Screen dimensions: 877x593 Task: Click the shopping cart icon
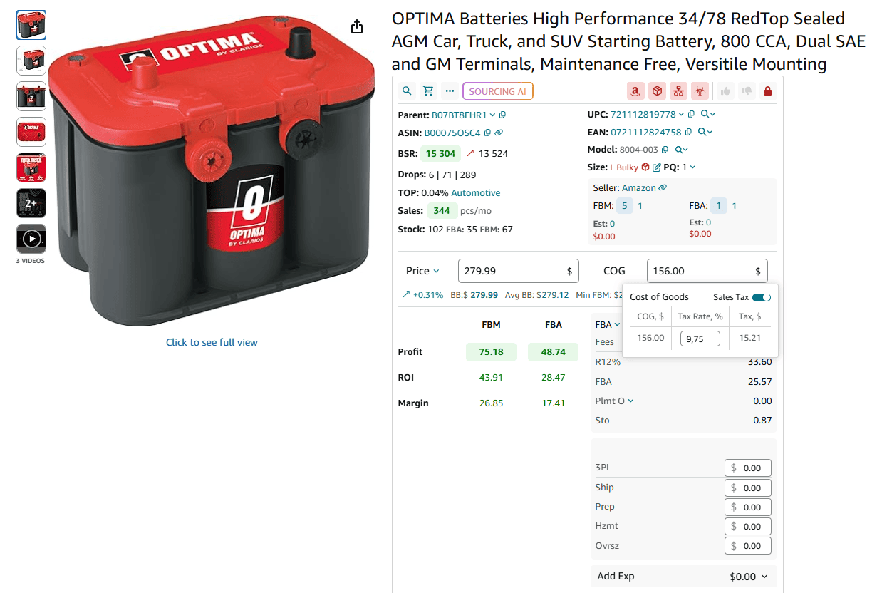(x=428, y=91)
